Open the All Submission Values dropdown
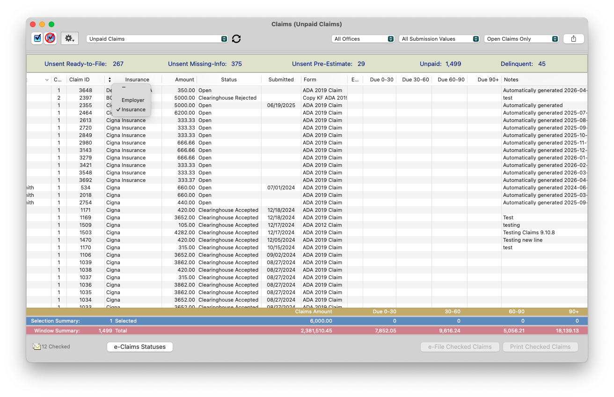The width and height of the screenshot is (614, 397). point(439,39)
